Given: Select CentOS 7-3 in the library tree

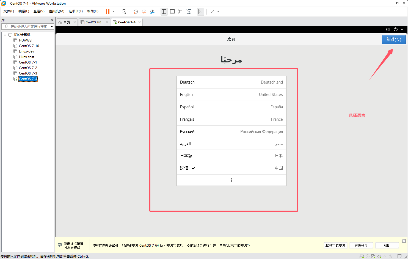Looking at the screenshot, I should coord(28,73).
